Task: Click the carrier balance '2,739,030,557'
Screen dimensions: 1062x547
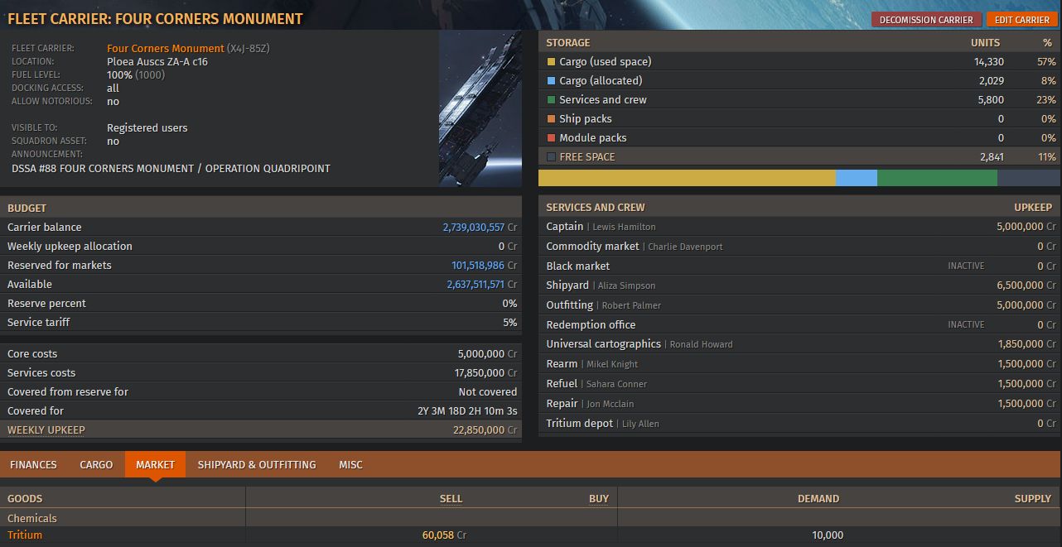Action: click(x=474, y=228)
